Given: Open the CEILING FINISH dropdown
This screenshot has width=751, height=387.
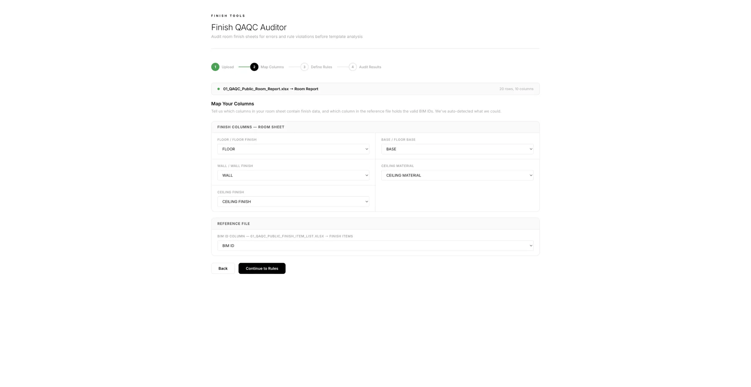Looking at the screenshot, I should coord(293,201).
